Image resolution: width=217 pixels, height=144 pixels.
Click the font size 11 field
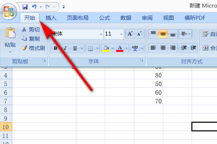(x=111, y=34)
